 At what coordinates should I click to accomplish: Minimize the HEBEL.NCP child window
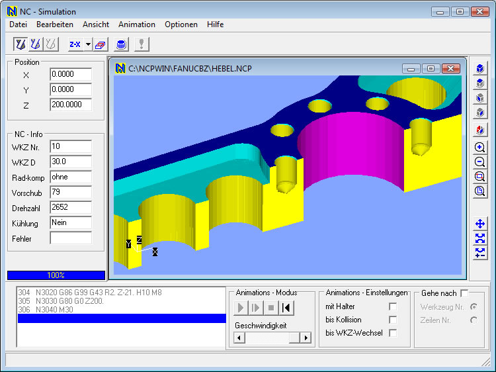pyautogui.click(x=411, y=68)
